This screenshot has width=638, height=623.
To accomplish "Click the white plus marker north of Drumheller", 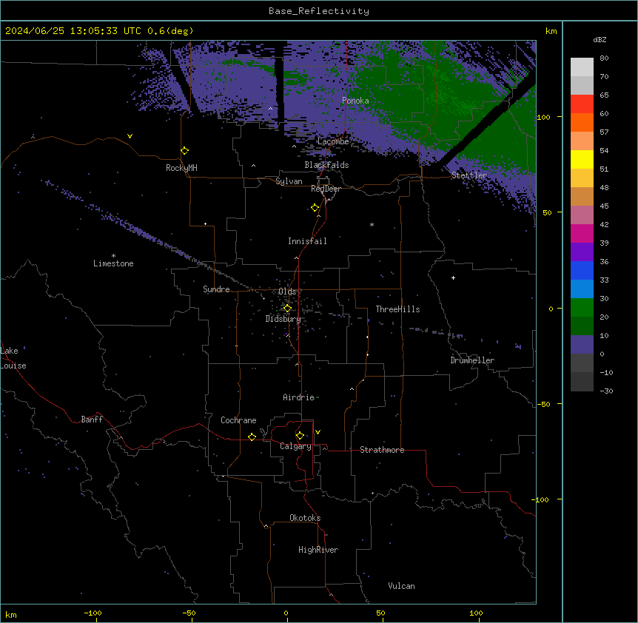I will 453,277.
